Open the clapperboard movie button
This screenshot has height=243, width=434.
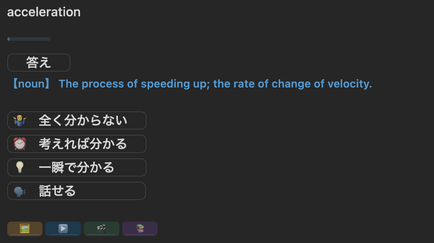click(x=102, y=229)
